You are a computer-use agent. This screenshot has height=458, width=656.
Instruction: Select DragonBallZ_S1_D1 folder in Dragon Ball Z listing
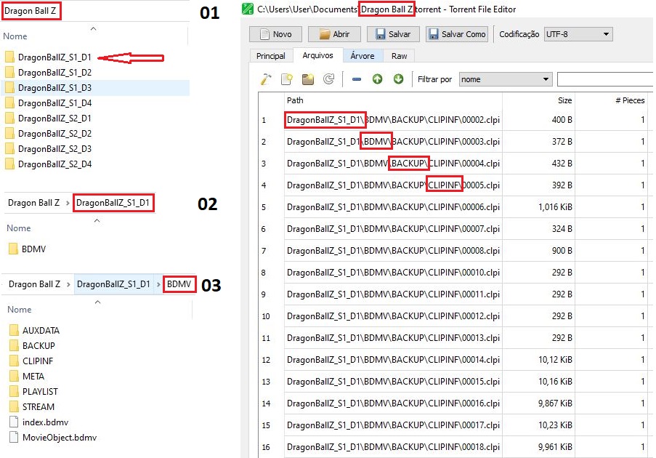[x=54, y=57]
